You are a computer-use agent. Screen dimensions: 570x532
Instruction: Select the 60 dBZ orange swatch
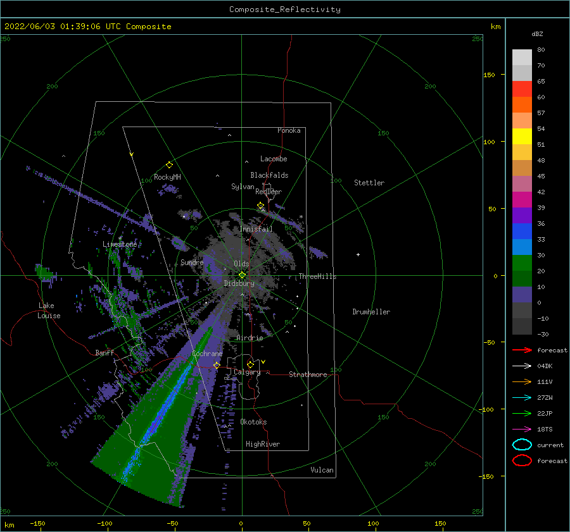click(522, 105)
